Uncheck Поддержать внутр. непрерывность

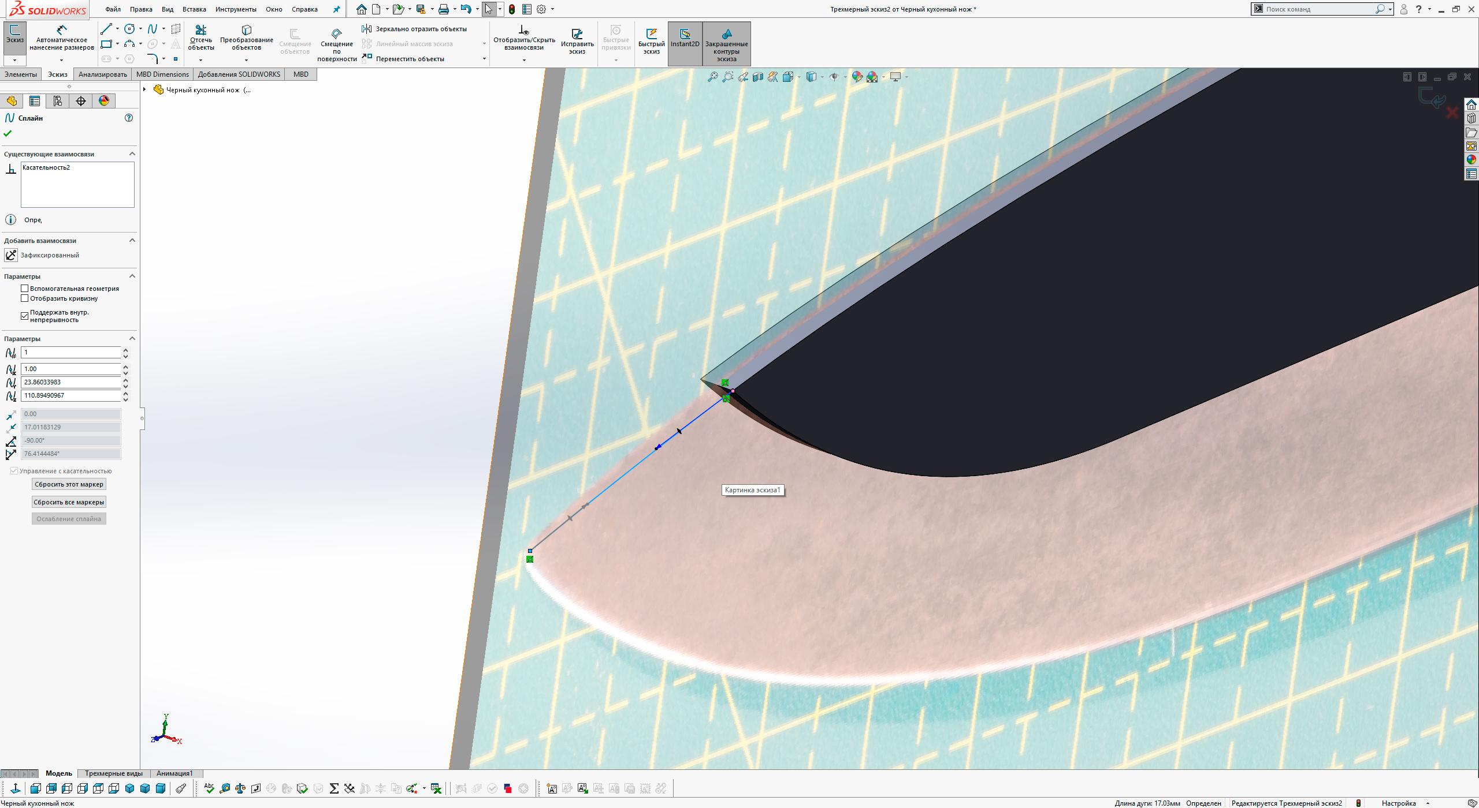[x=24, y=315]
